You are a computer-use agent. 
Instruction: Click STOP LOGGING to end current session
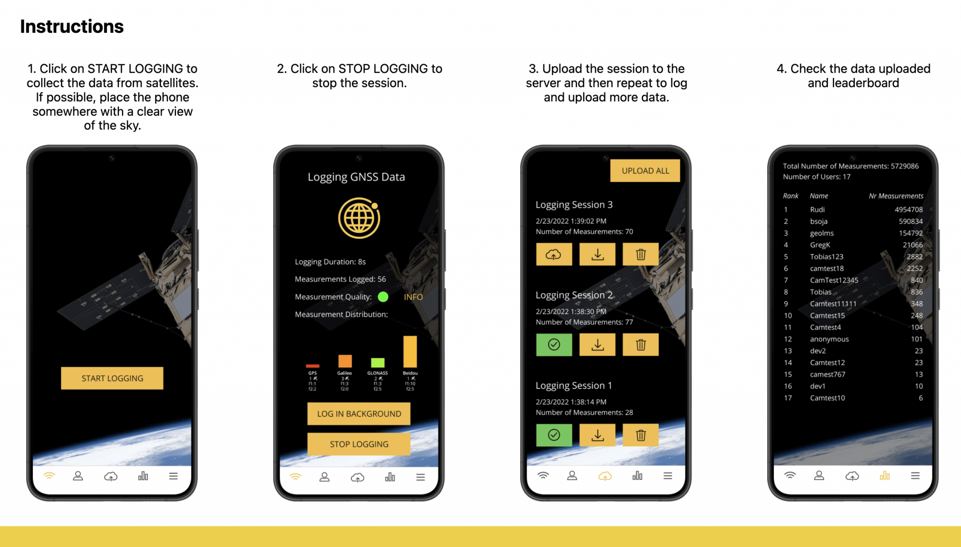[x=358, y=443]
